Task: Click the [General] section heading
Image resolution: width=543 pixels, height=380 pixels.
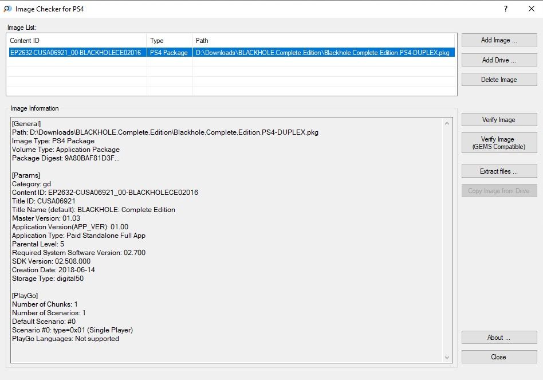Action: point(26,124)
